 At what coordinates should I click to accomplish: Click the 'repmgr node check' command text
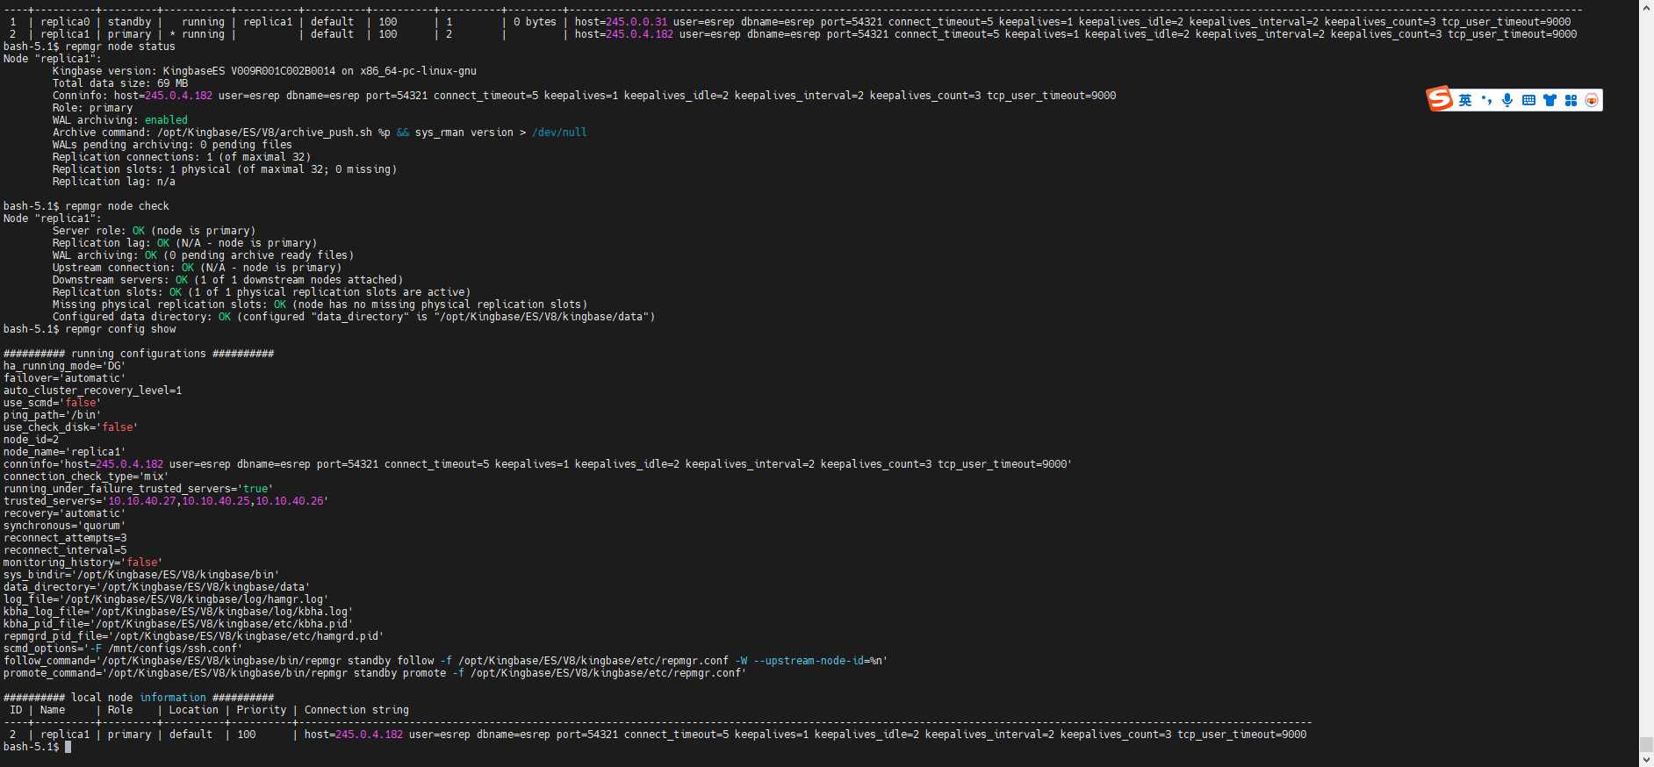pyautogui.click(x=117, y=206)
